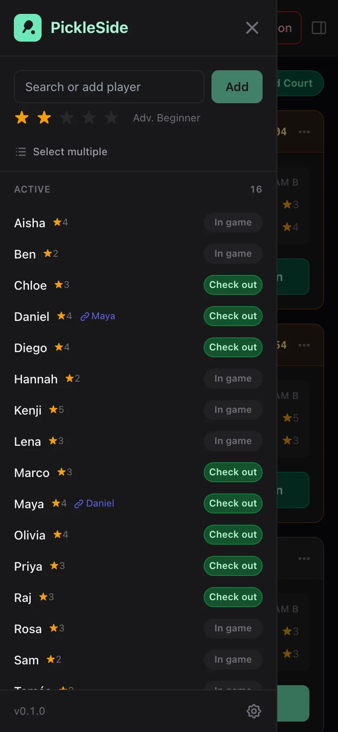Close the player sidebar with X icon
Viewport: 338px width, 732px height.
pos(252,28)
